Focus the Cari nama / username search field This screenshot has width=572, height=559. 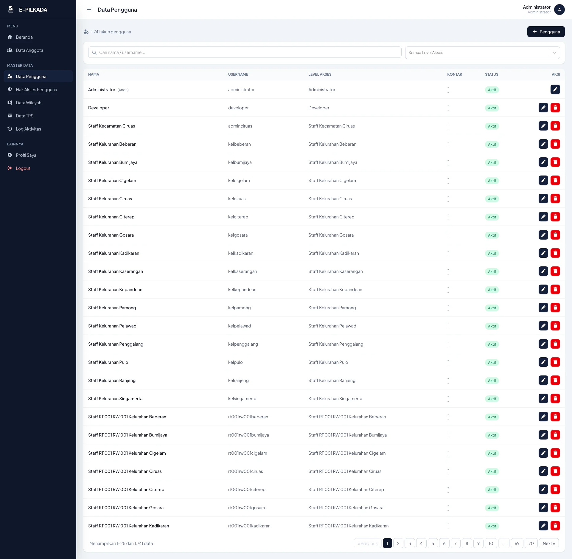[245, 52]
